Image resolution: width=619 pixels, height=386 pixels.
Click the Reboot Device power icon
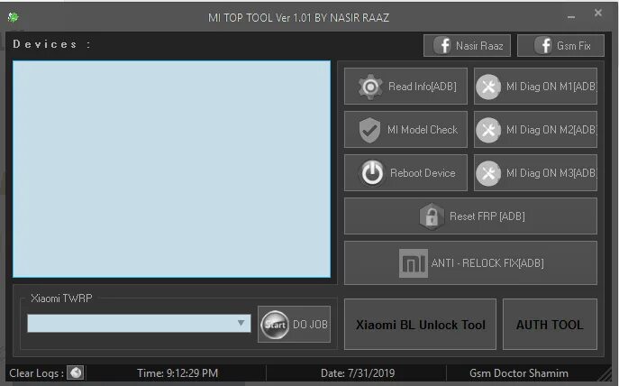pyautogui.click(x=372, y=173)
